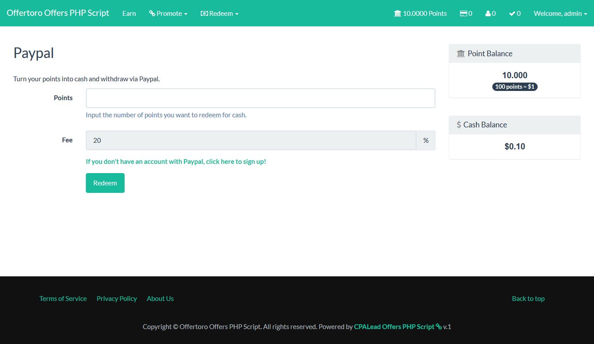Screen dimensions: 594x344
Task: Click the Paypal sign up link
Action: click(x=176, y=161)
